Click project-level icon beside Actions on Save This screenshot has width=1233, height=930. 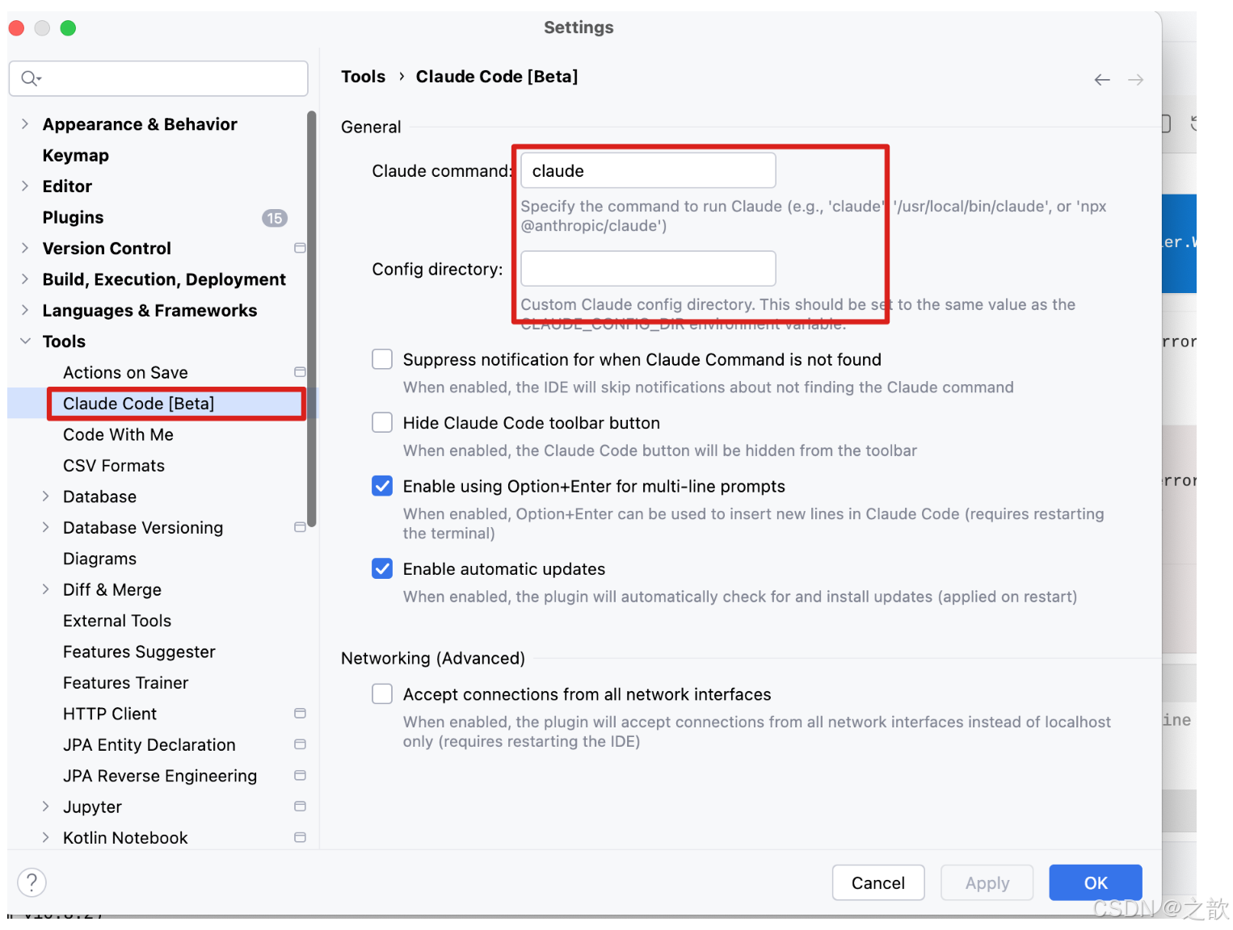tap(300, 372)
